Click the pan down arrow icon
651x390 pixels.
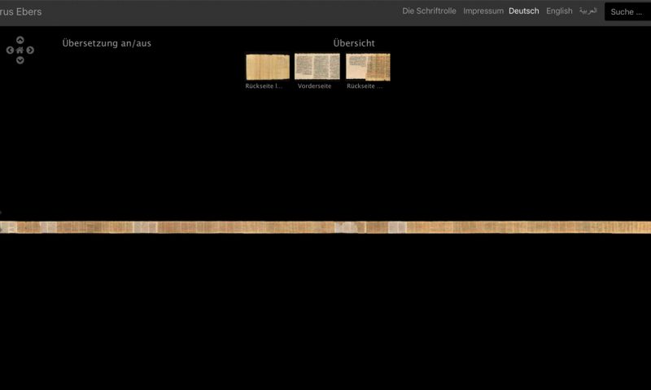tap(20, 60)
